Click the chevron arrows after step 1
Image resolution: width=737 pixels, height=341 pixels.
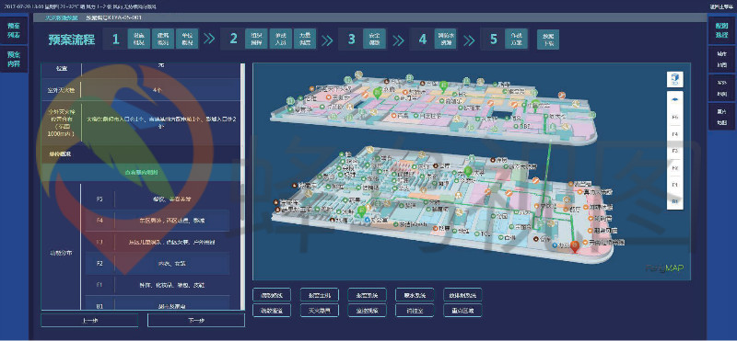209,40
